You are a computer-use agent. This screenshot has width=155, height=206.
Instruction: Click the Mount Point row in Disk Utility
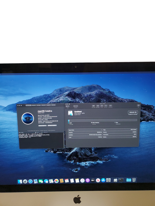(85, 130)
